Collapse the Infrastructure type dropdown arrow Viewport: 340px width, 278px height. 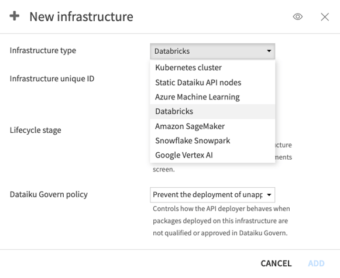pyautogui.click(x=269, y=51)
